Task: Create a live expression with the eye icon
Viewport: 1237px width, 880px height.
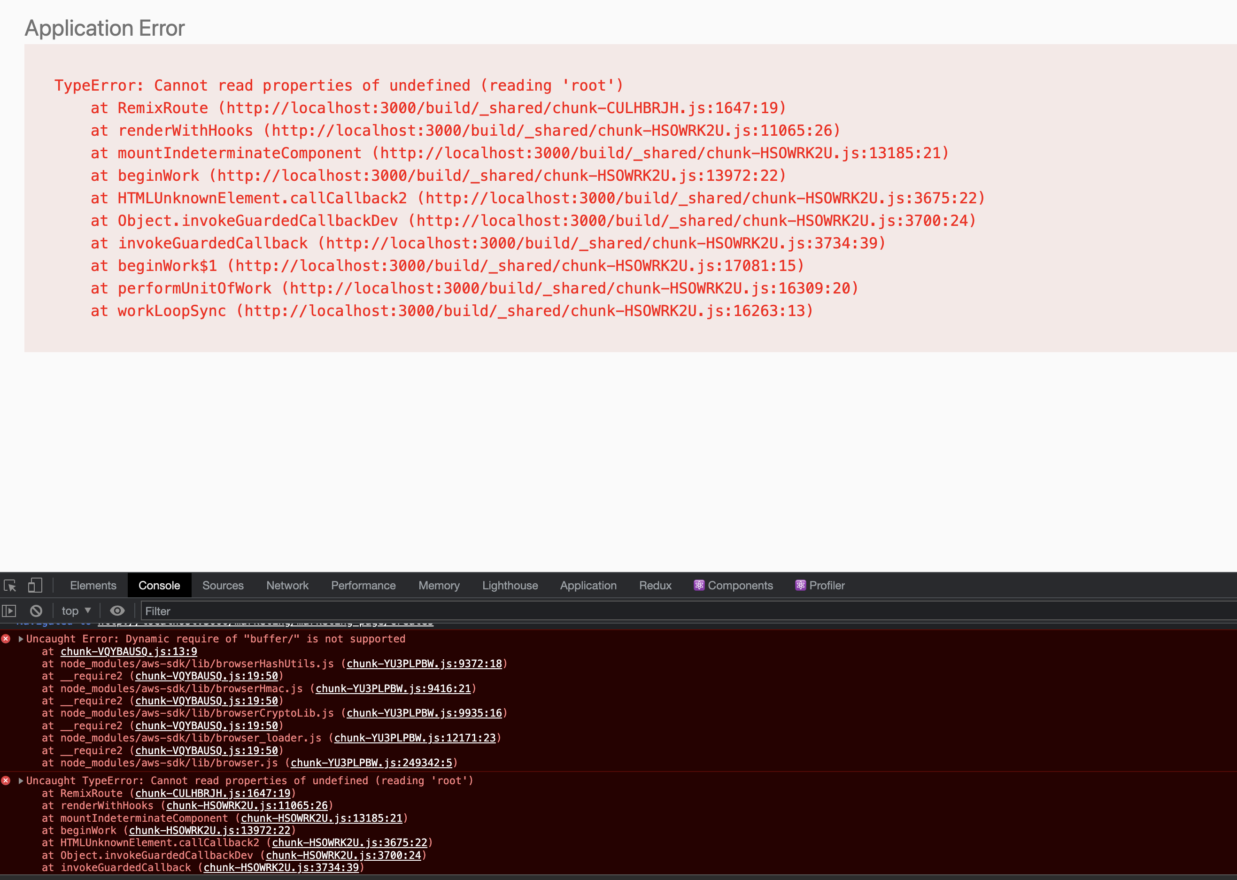Action: (117, 610)
